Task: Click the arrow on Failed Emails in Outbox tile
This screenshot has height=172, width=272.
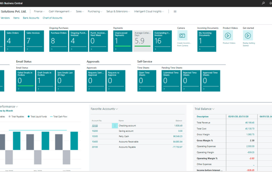Action: point(18,89)
